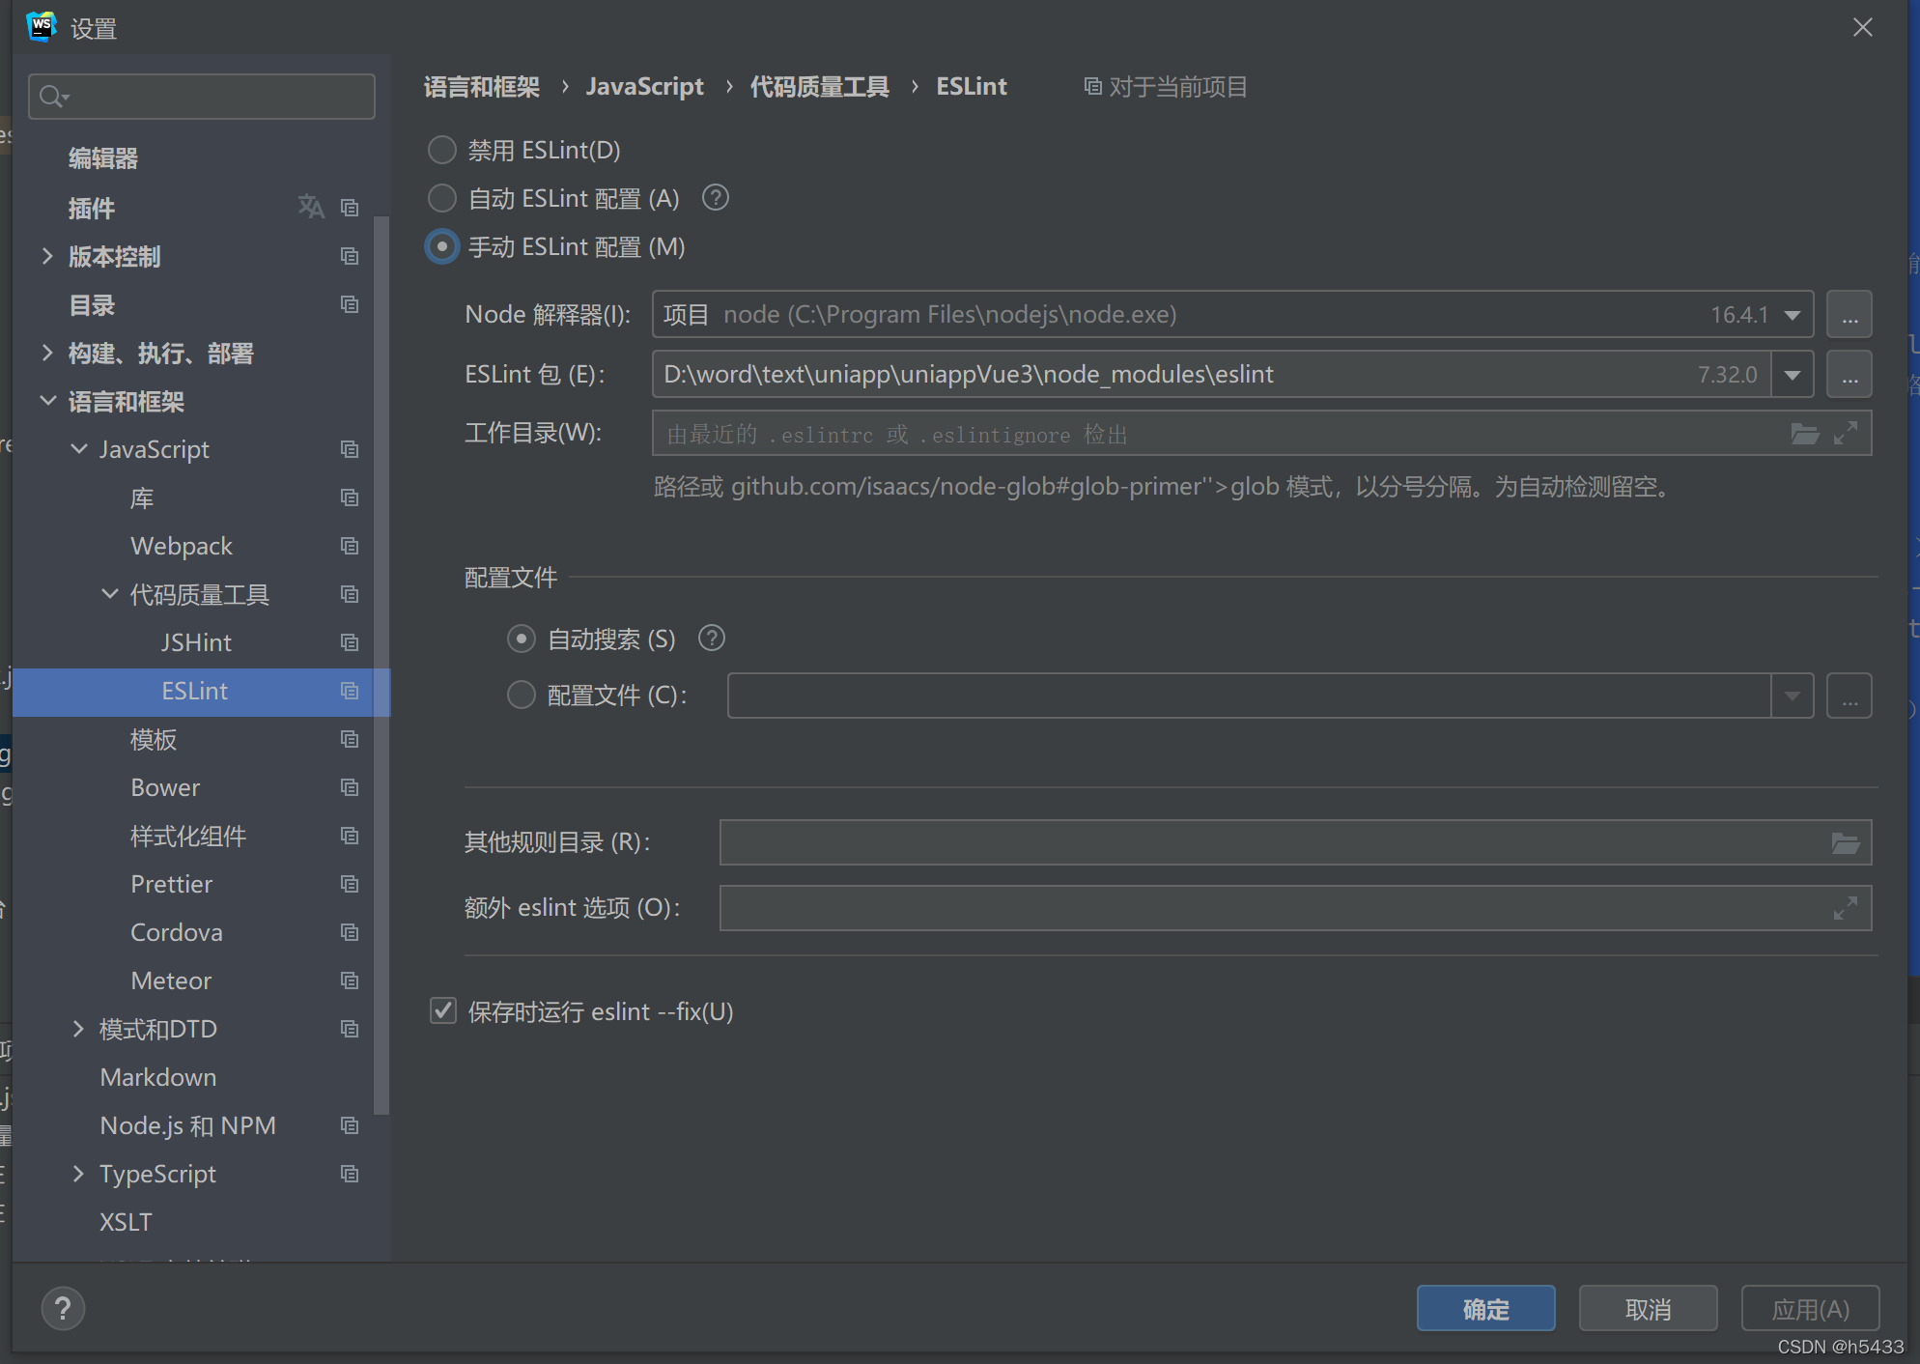Select XSLT in settings tree
Image resolution: width=1920 pixels, height=1364 pixels.
tap(126, 1222)
